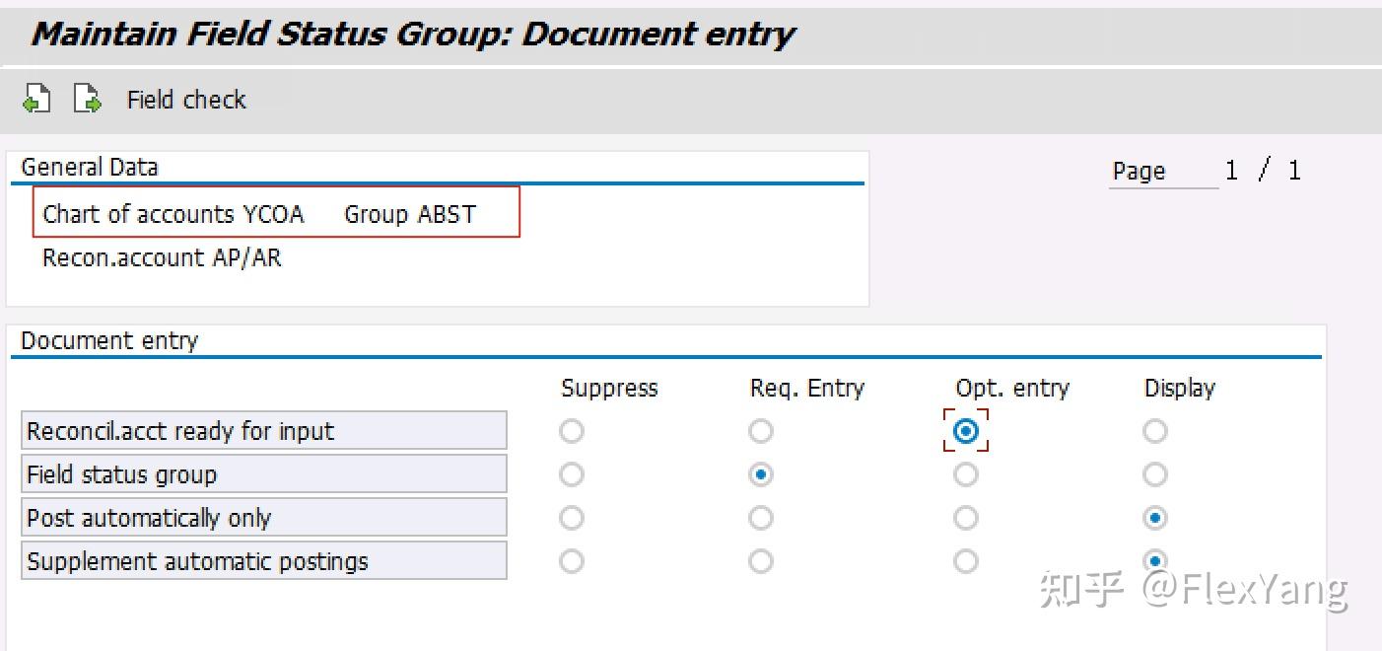The width and height of the screenshot is (1382, 651).
Task: Select Opt. entry for Reconcil.acct ready for input
Action: (x=966, y=431)
